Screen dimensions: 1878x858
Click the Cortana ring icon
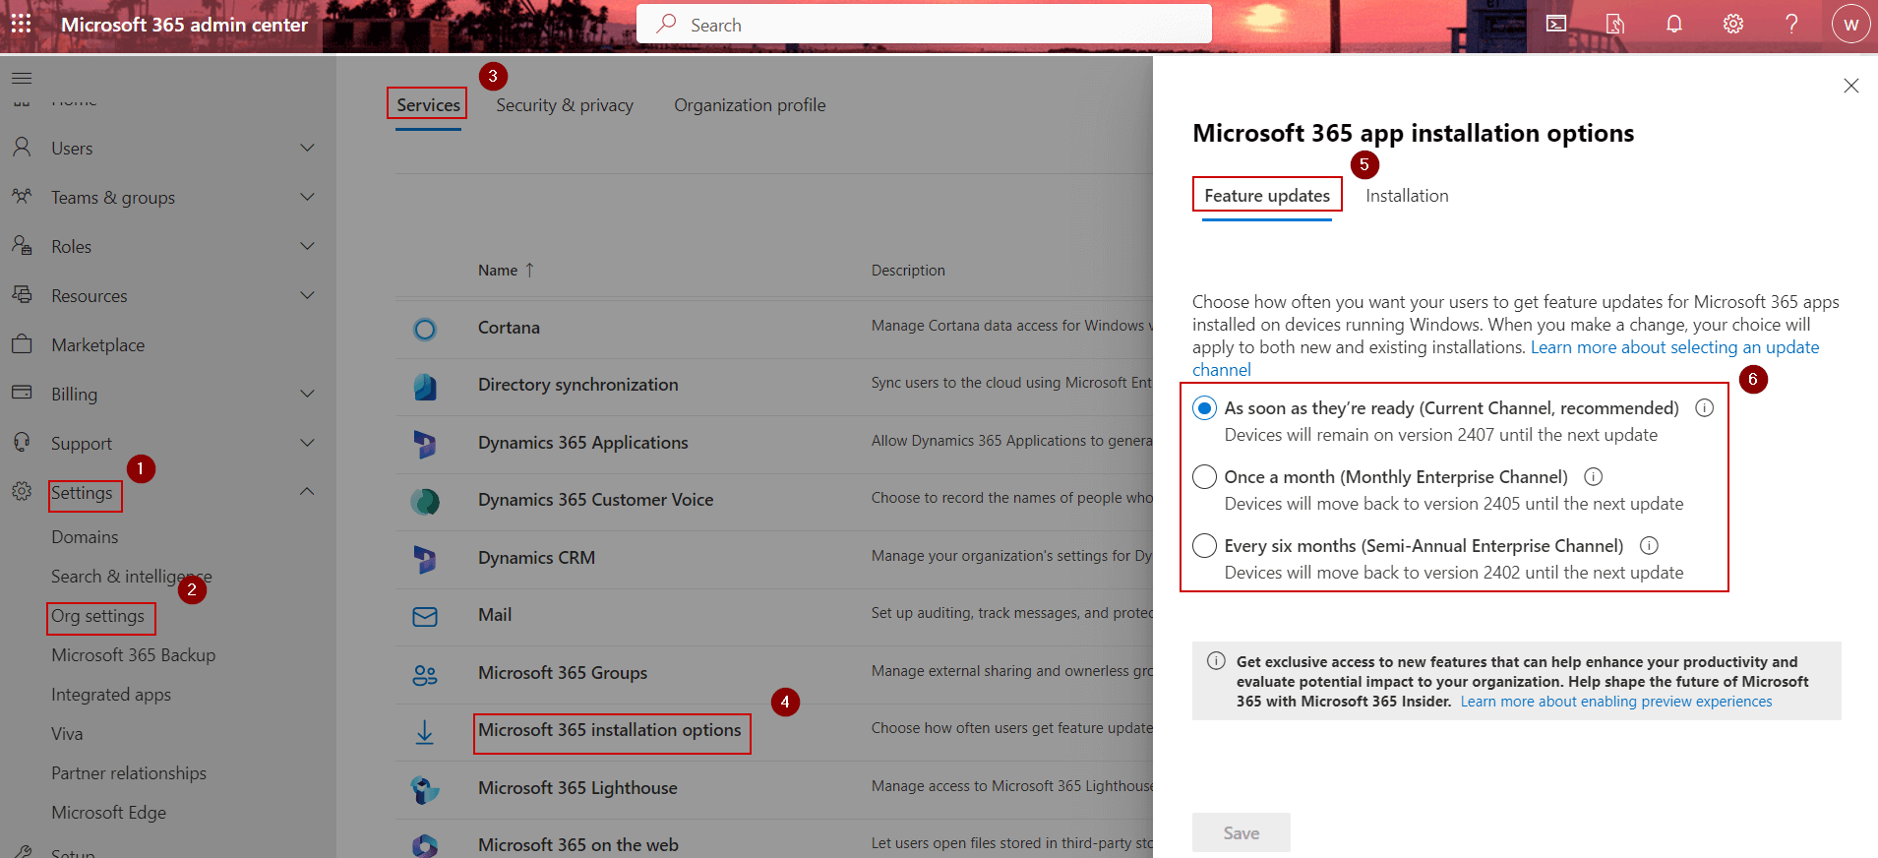coord(425,330)
